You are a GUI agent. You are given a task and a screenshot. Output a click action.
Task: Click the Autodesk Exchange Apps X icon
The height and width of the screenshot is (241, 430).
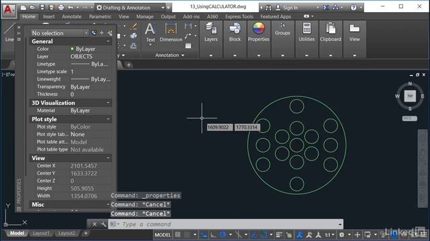pos(326,7)
